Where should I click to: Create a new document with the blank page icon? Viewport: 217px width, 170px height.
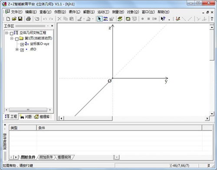tap(8, 19)
